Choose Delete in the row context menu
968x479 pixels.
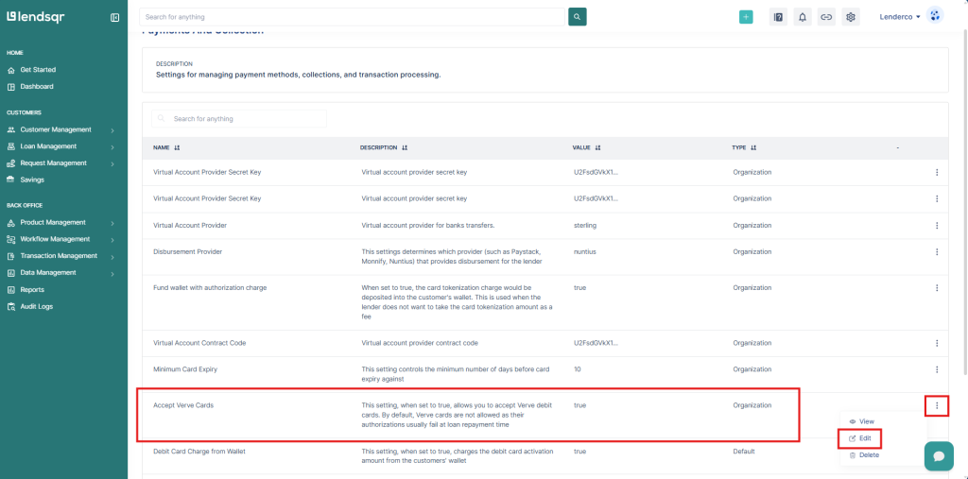[x=868, y=455]
